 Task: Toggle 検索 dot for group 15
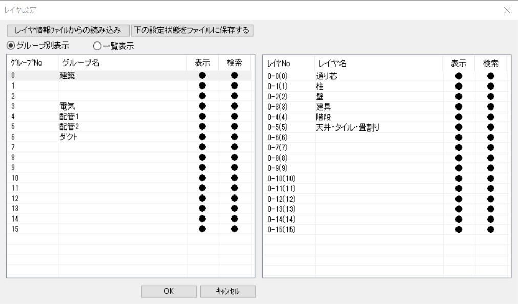[x=235, y=229]
